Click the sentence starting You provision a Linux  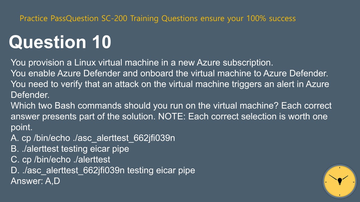142,62
